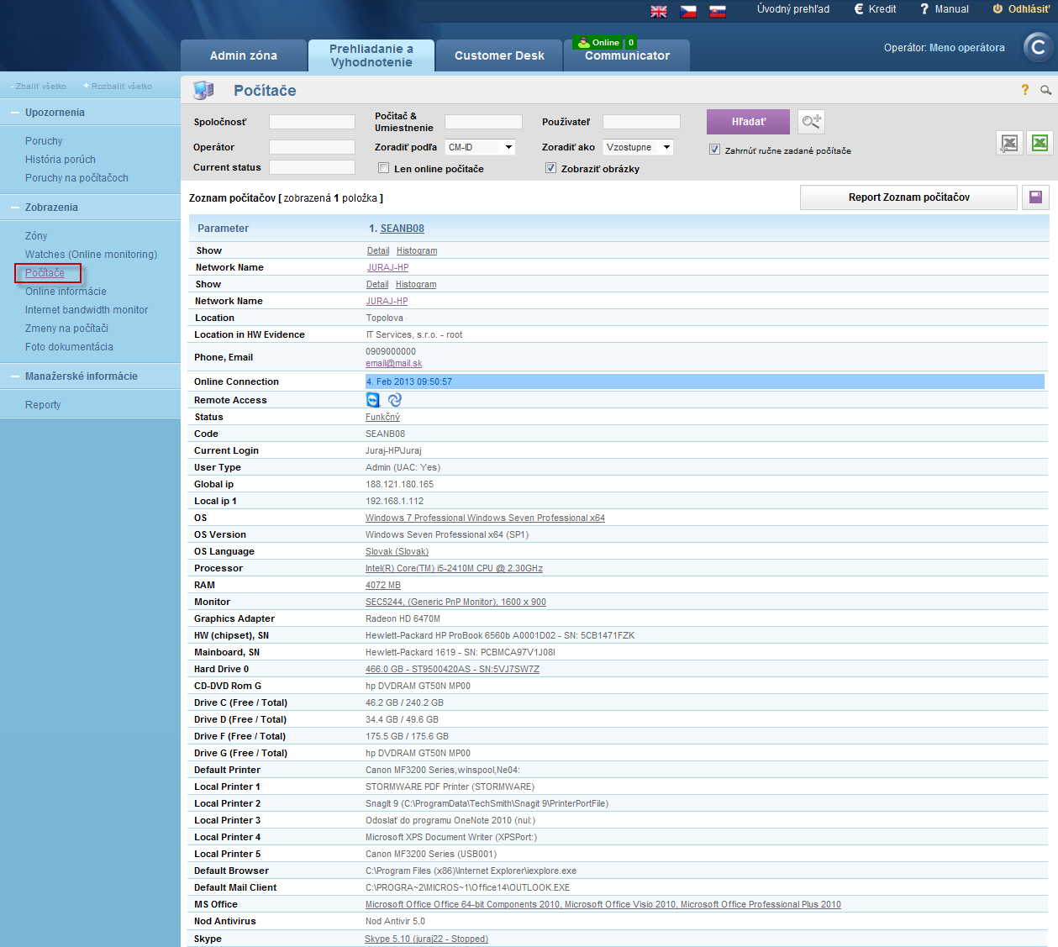Open the orange help question mark icon

point(1024,90)
